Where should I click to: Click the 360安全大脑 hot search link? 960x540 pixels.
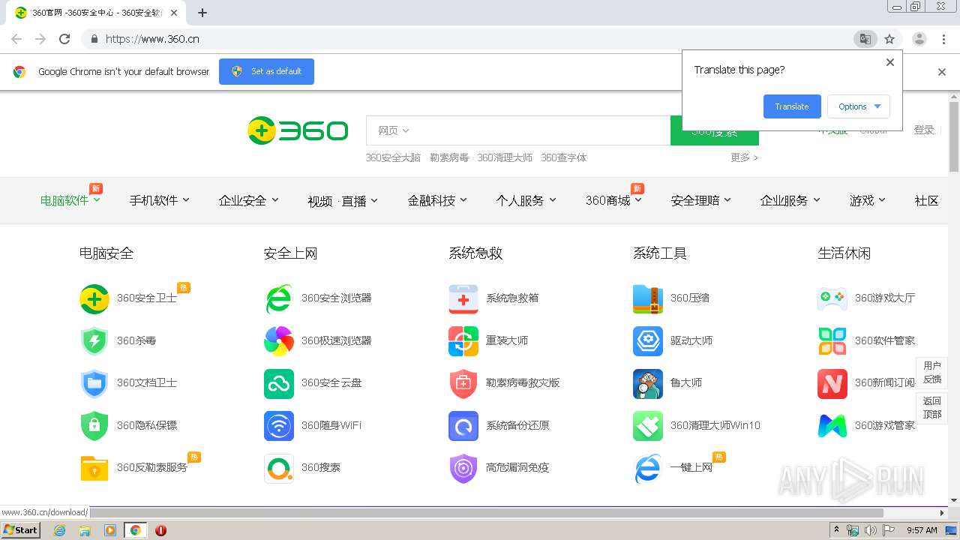(393, 157)
